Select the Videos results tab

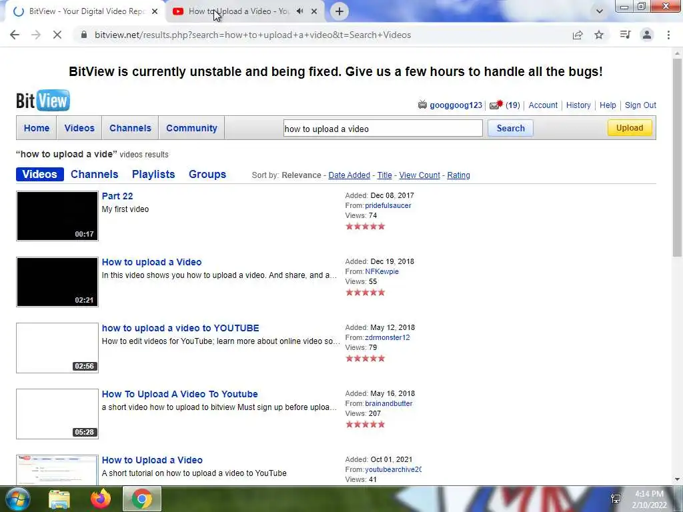click(x=39, y=174)
